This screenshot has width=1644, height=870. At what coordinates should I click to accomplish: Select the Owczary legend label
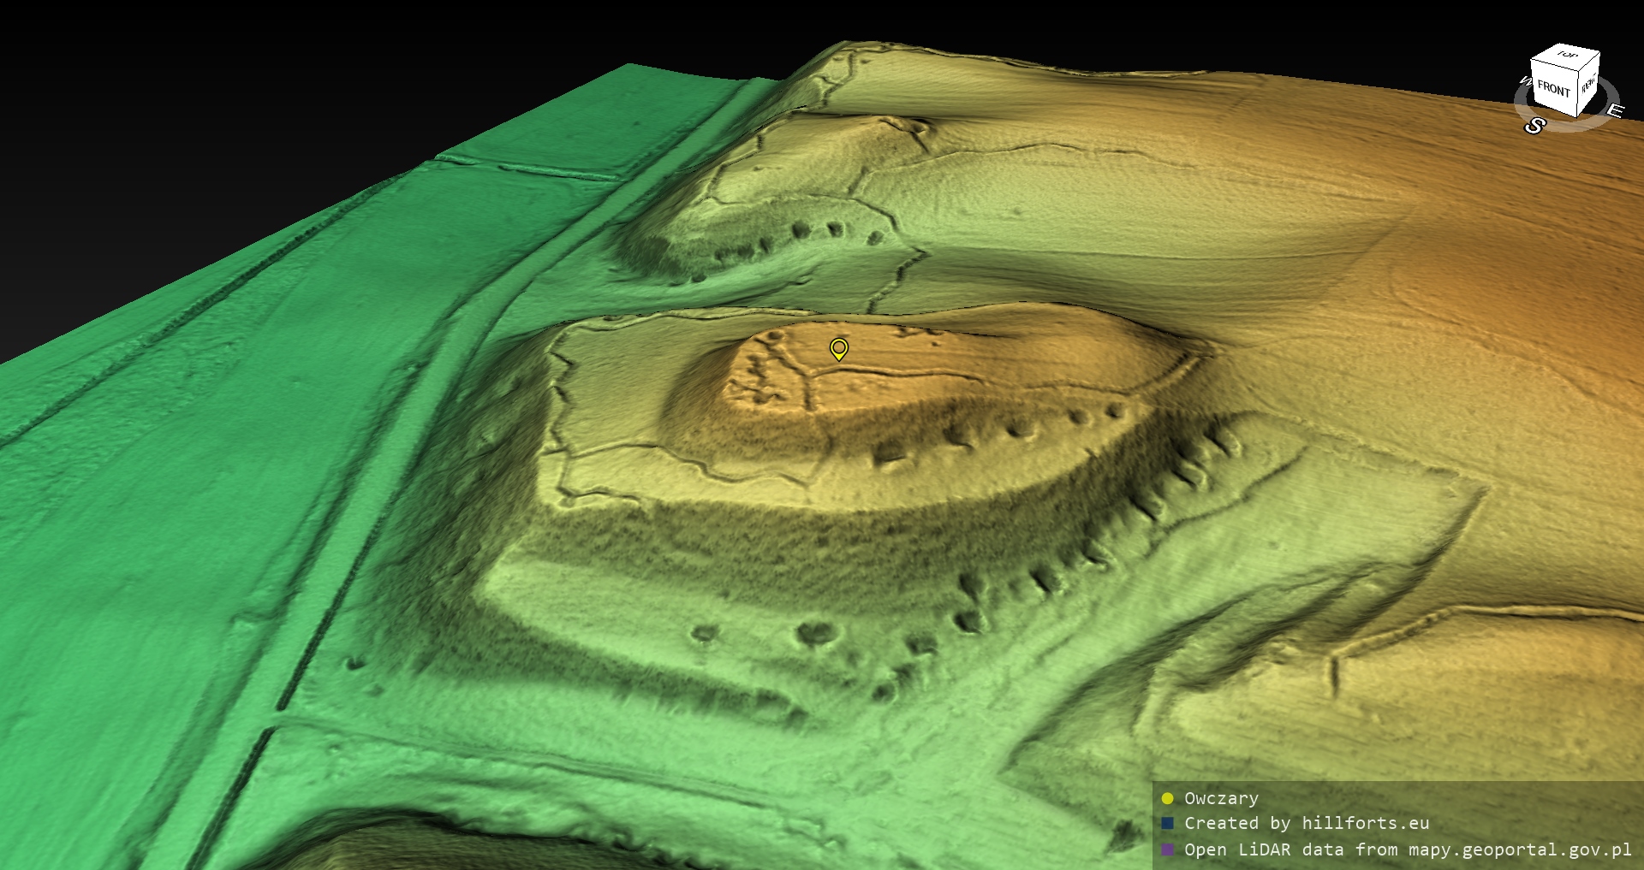pos(1221,798)
